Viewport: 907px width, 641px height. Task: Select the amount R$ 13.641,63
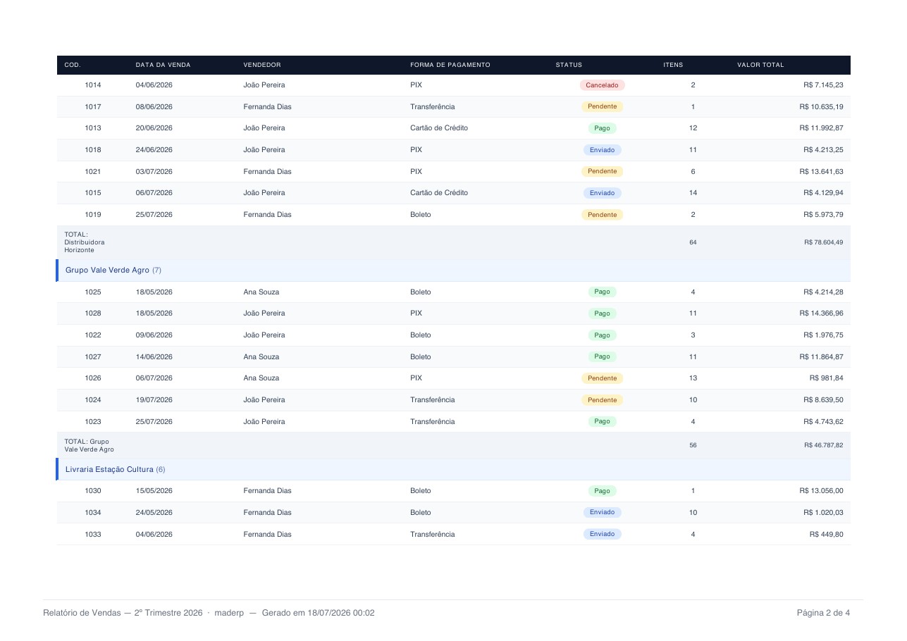coord(821,172)
